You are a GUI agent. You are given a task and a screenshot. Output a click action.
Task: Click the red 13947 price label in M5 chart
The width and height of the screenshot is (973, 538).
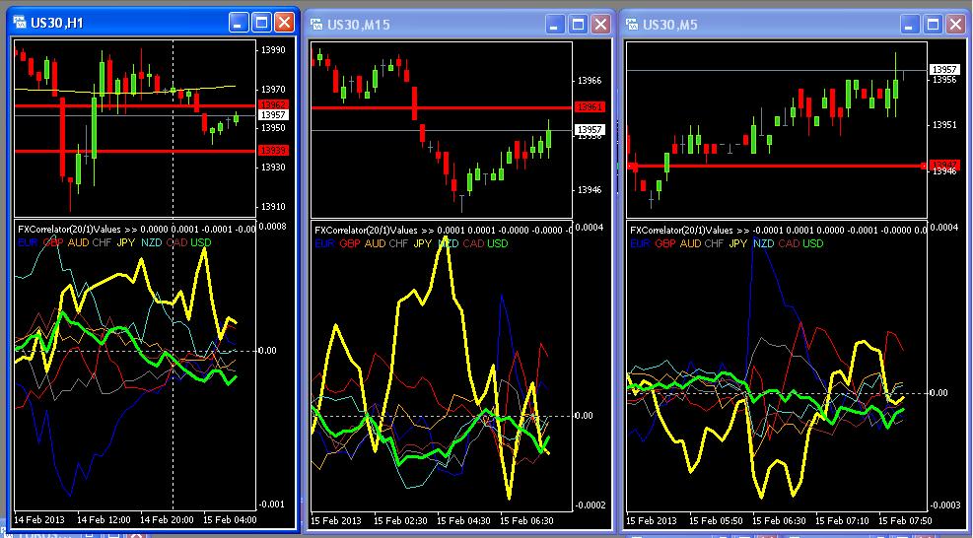point(943,165)
